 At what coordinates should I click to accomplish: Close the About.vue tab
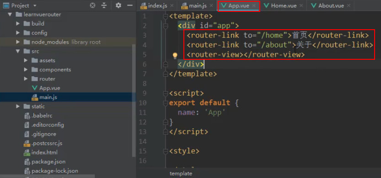(x=349, y=5)
